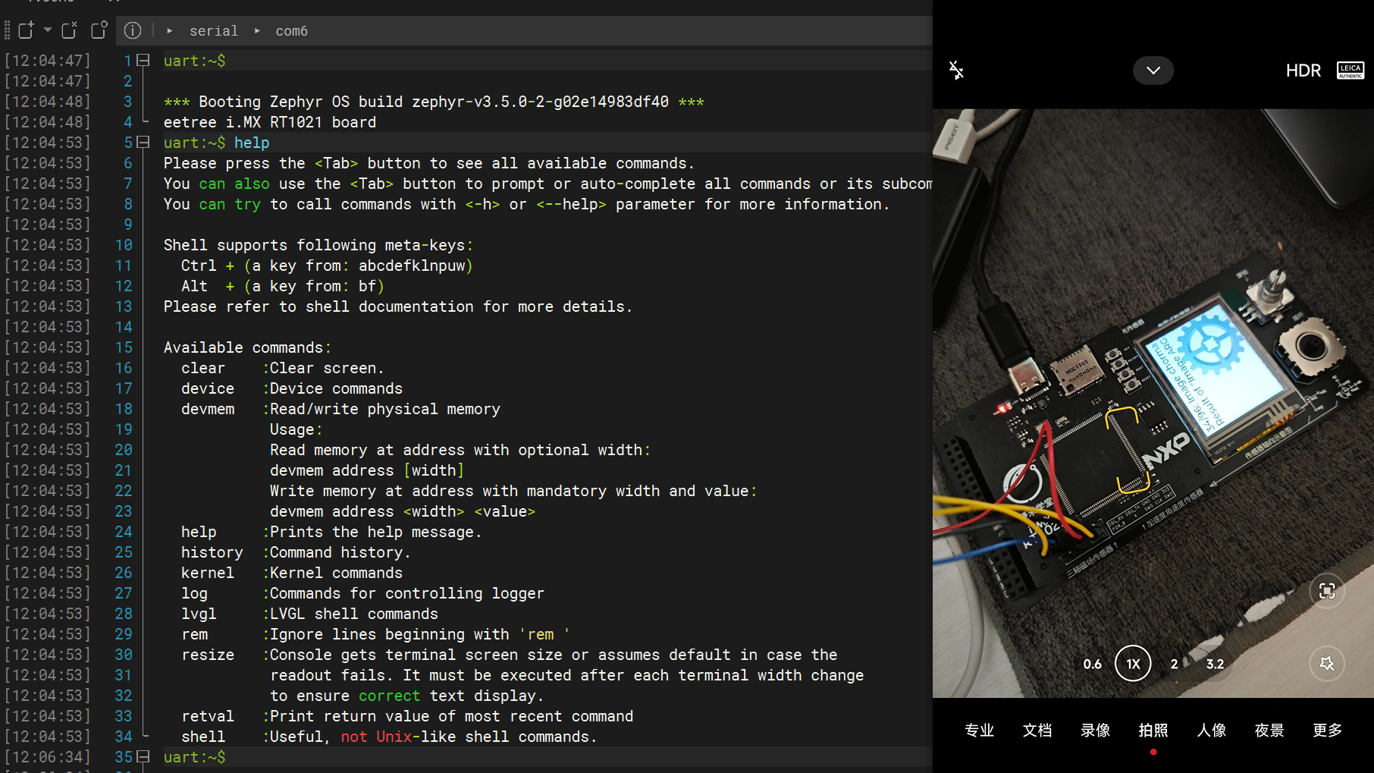This screenshot has height=773, width=1374.
Task: Expand the arrow before serial breadcrumb
Action: pyautogui.click(x=170, y=31)
